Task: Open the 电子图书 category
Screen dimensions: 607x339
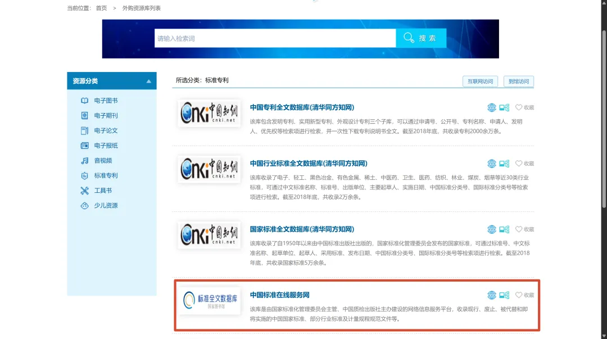Action: click(106, 101)
